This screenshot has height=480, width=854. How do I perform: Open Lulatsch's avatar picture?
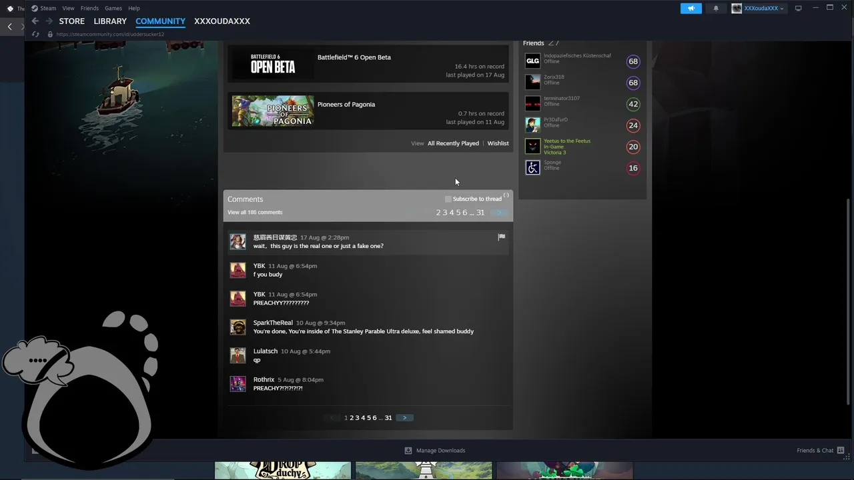click(238, 355)
